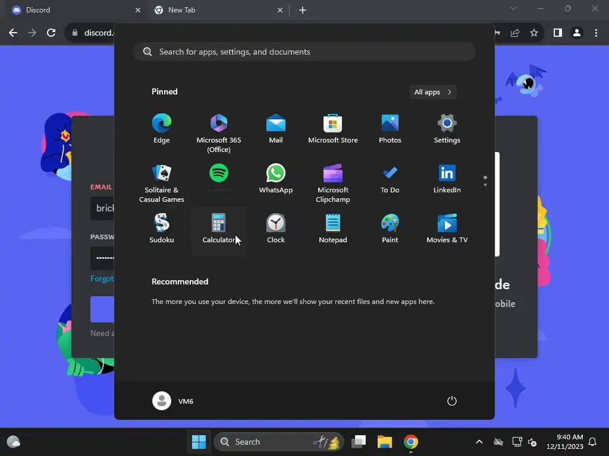Launch Microsoft 365 (Office)

point(219,134)
